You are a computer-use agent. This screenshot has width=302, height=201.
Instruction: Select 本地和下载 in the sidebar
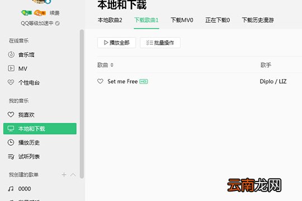tap(40, 128)
